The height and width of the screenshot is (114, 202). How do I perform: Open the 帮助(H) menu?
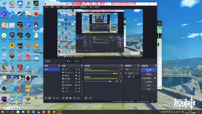(x=97, y=7)
